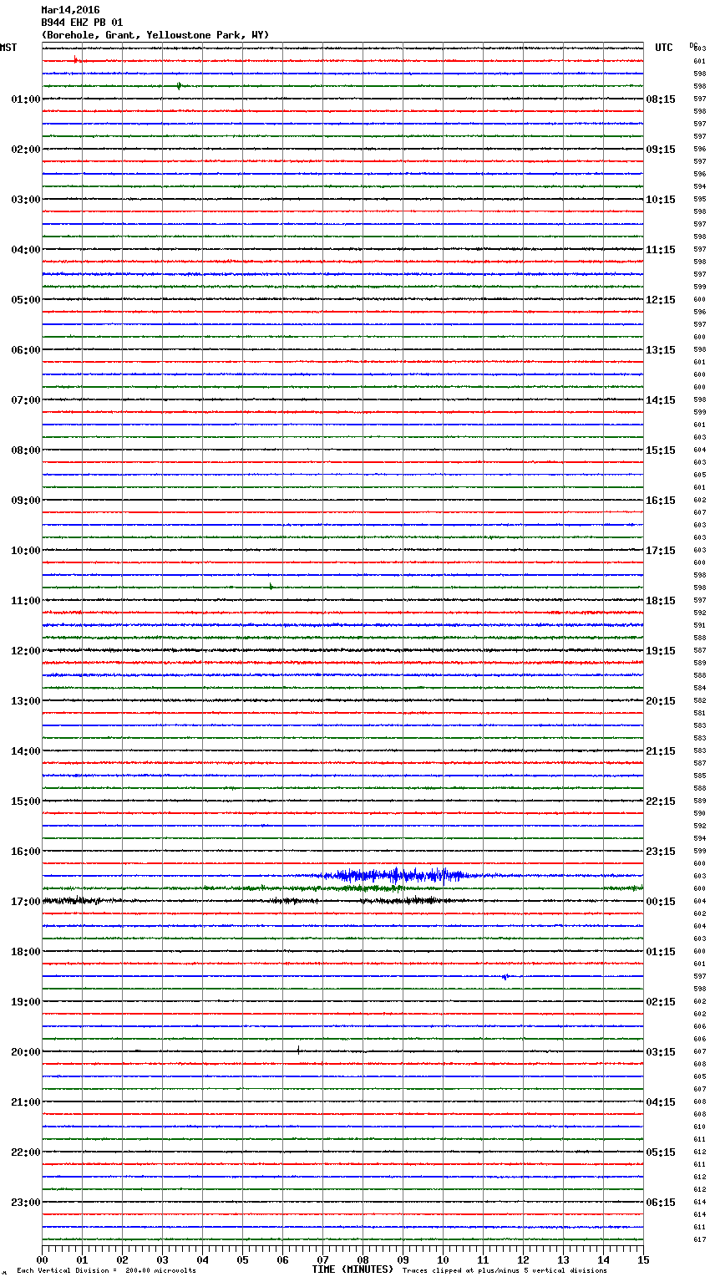Click the bottom axis tick label '15'
710x1282 pixels.
(x=643, y=1259)
